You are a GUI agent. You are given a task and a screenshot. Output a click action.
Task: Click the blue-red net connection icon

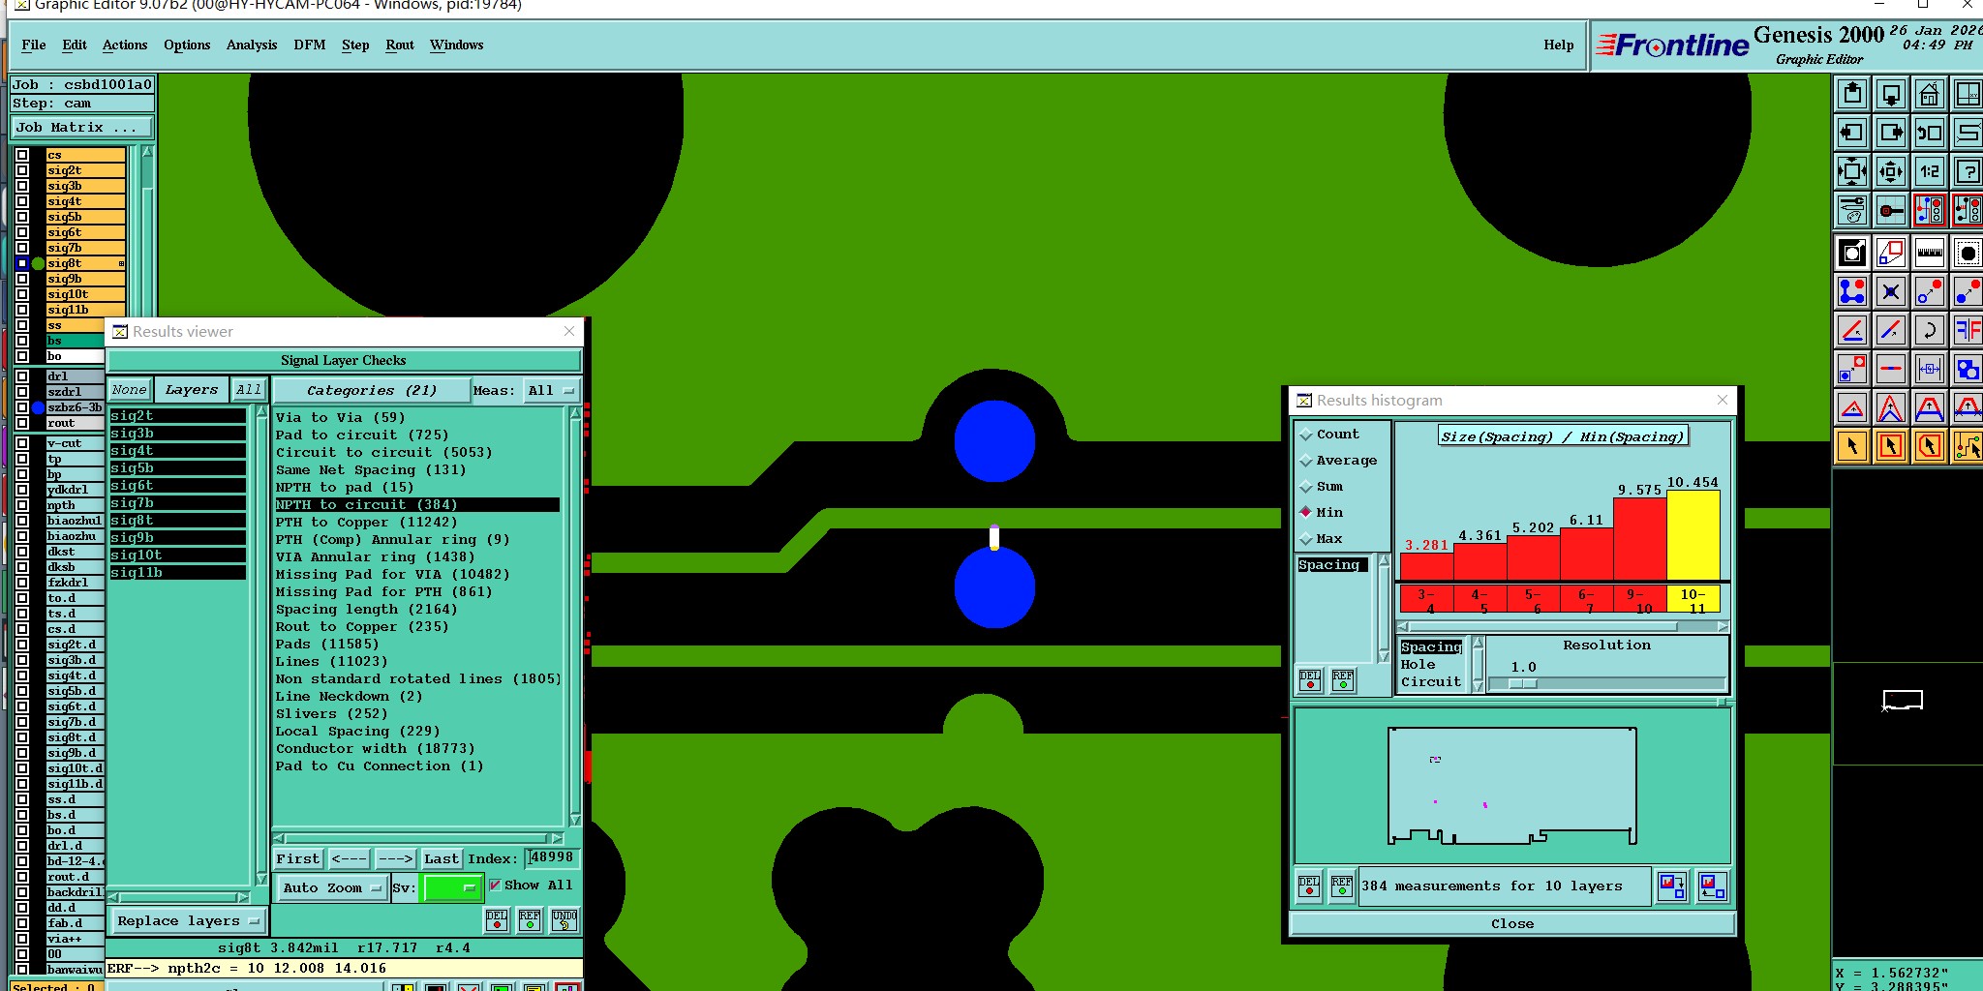tap(1929, 210)
